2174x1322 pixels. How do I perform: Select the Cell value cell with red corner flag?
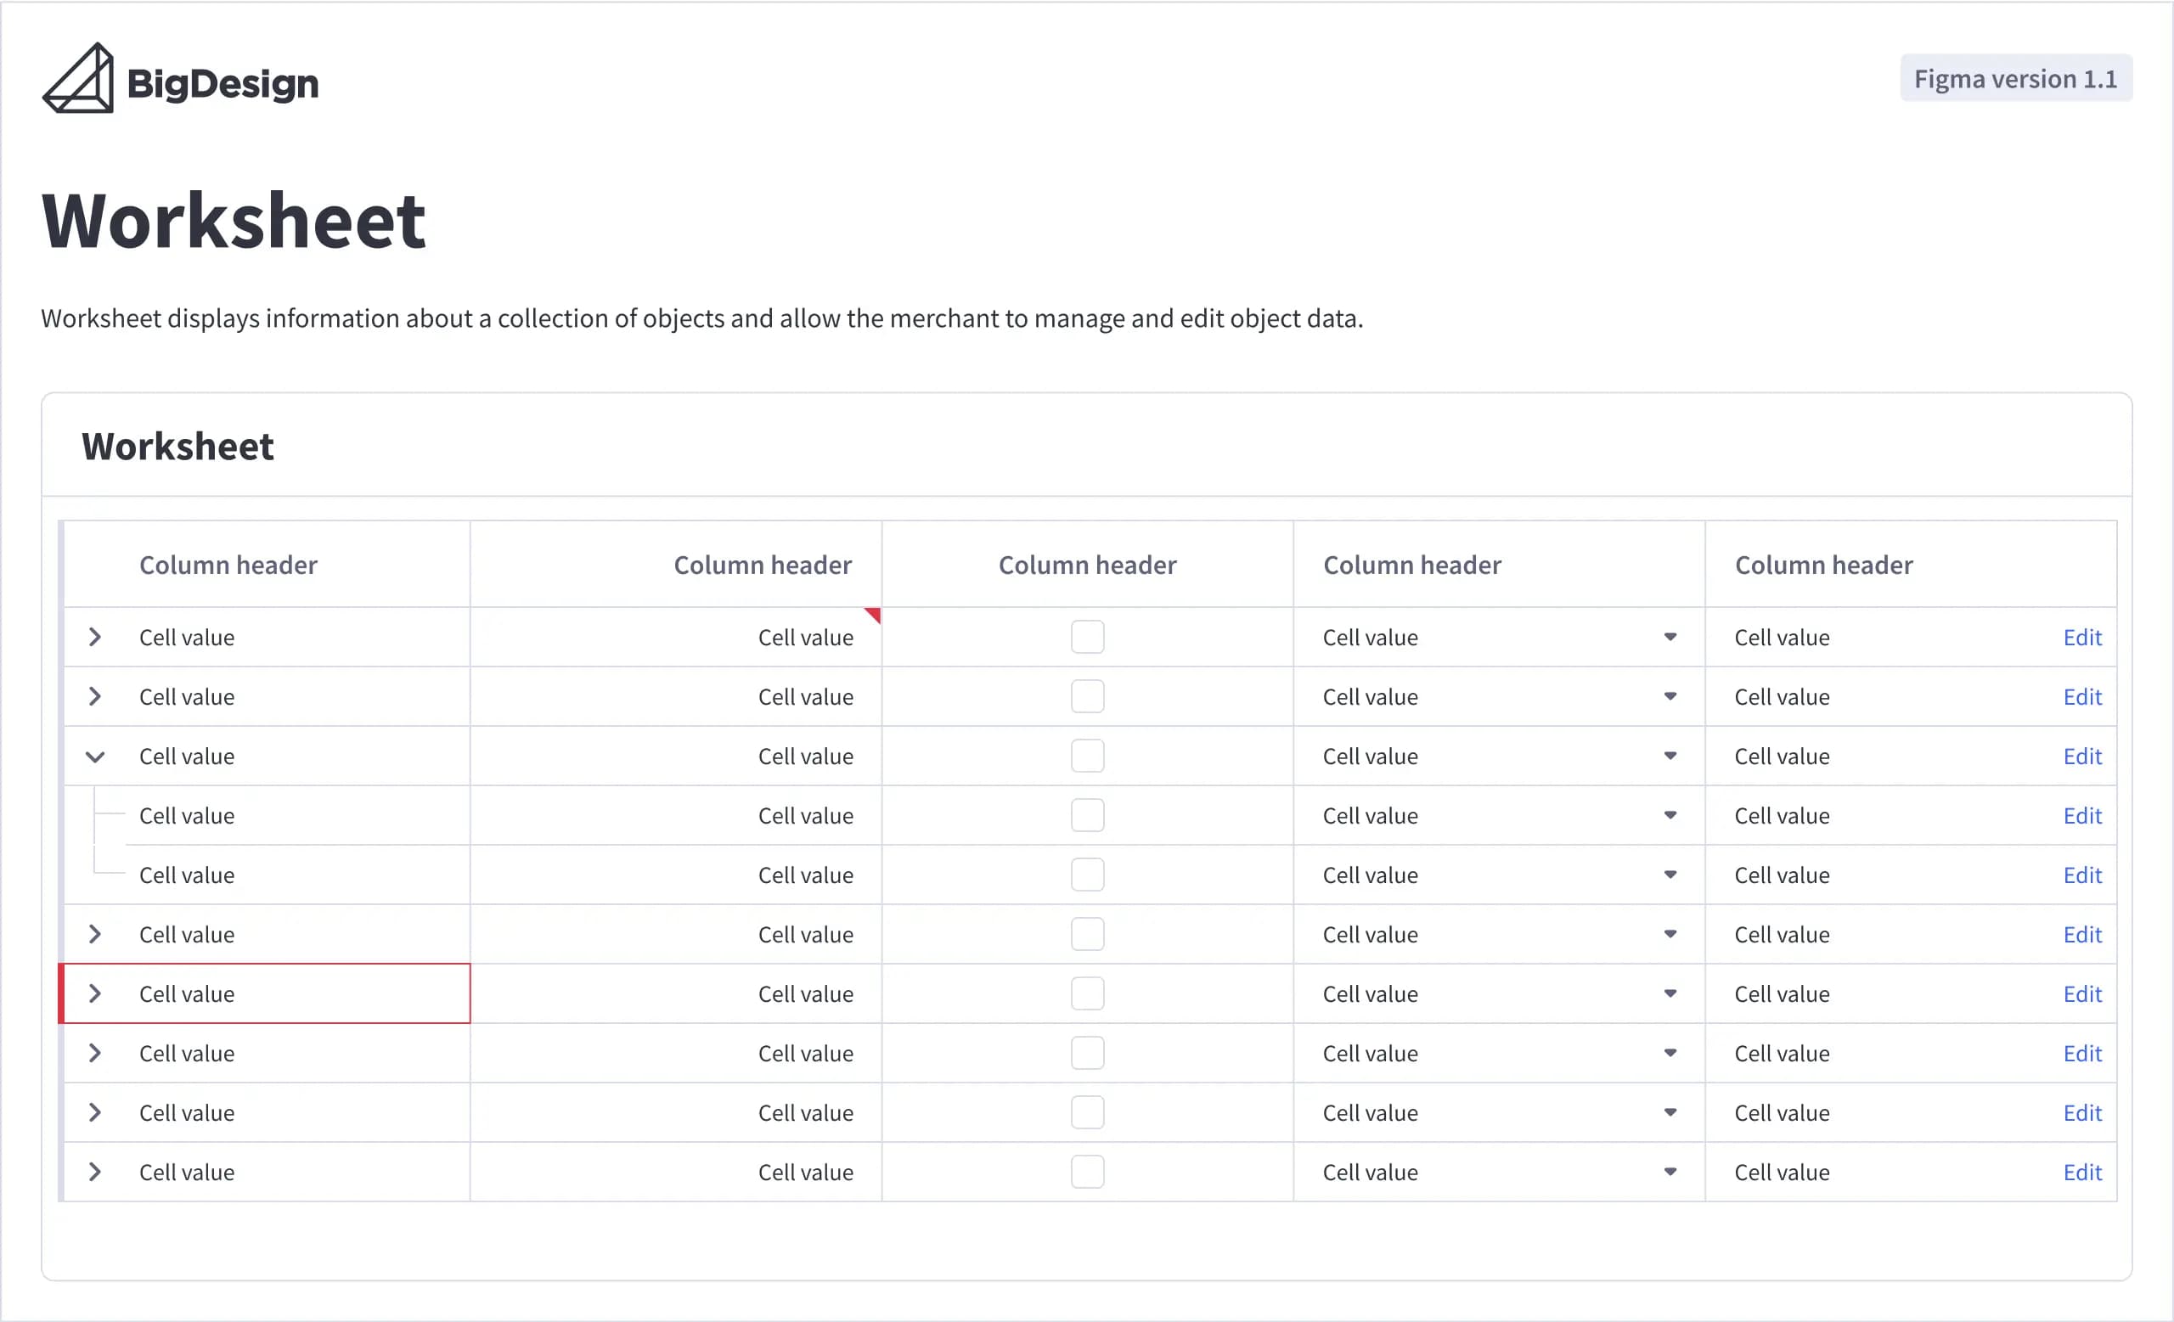pos(676,637)
